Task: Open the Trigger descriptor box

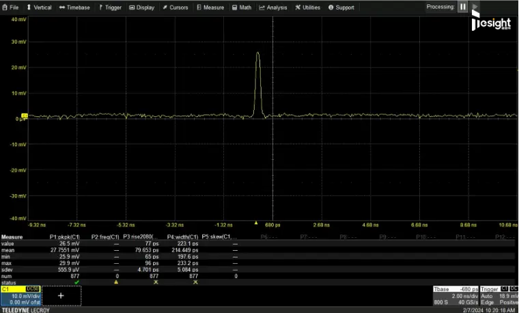Action: click(x=499, y=296)
